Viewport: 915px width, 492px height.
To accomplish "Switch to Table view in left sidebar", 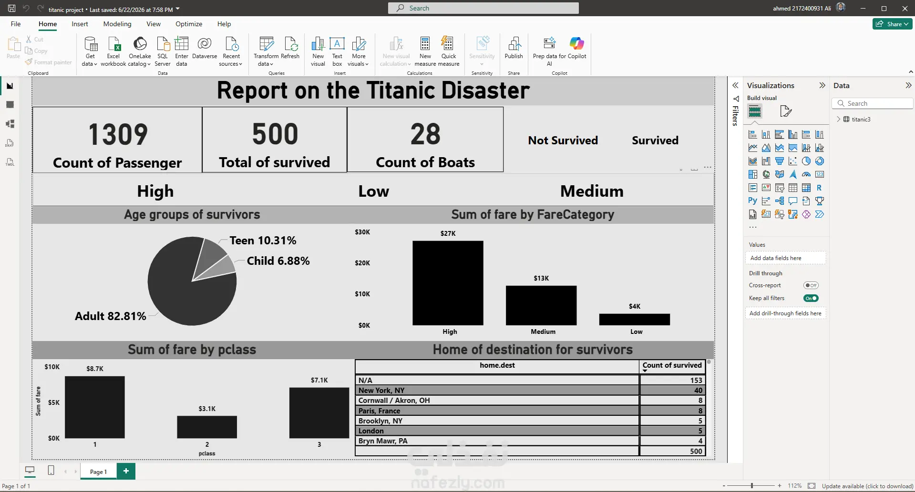I will [x=10, y=105].
